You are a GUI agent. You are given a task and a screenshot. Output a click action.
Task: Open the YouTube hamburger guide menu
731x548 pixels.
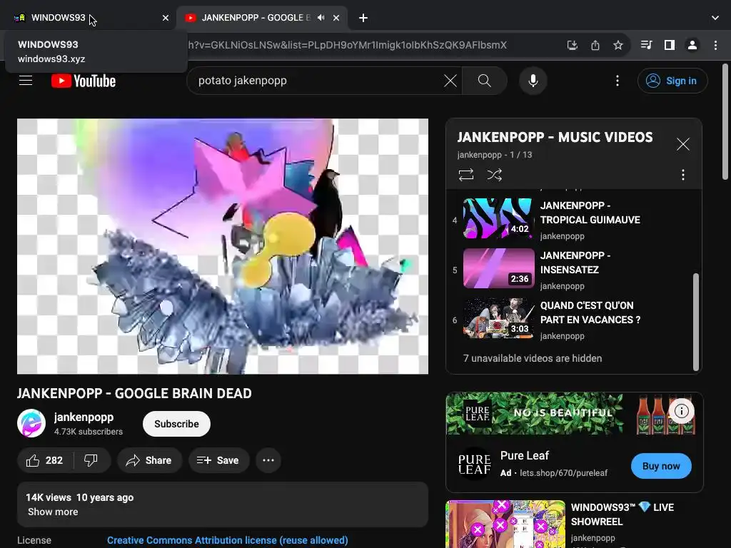click(26, 81)
